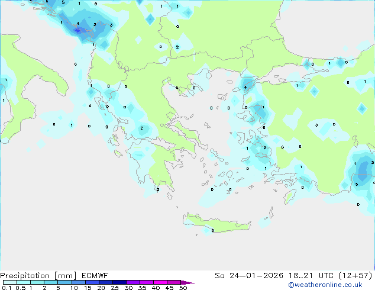Select the 5–10 mm legend color swatch
The width and height of the screenshot is (375, 290).
click(x=64, y=282)
